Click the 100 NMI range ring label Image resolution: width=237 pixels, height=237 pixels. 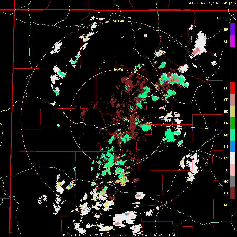point(118,21)
